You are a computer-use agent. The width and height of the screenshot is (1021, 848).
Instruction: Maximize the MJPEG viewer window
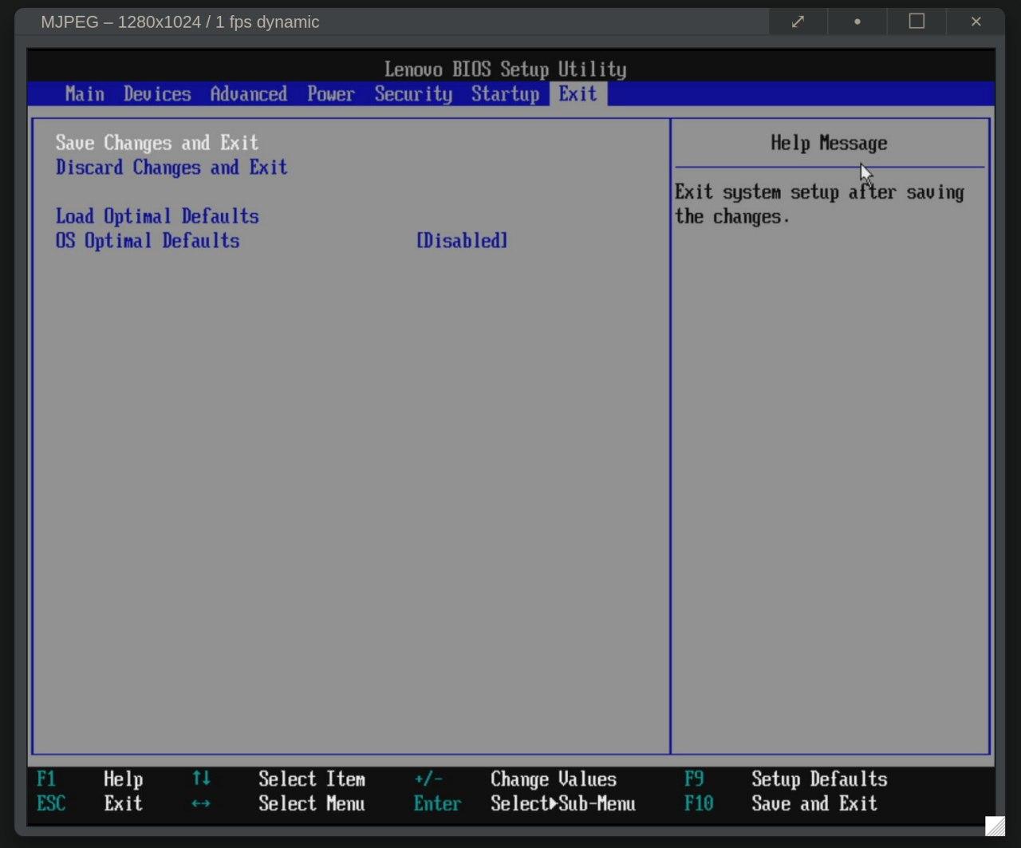tap(917, 22)
